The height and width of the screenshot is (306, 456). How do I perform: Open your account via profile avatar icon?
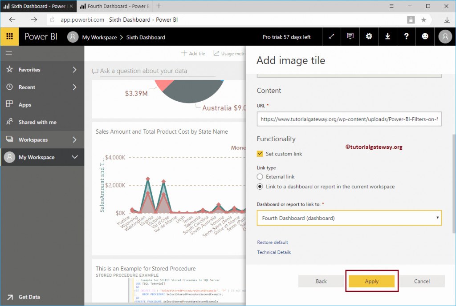[x=444, y=36]
